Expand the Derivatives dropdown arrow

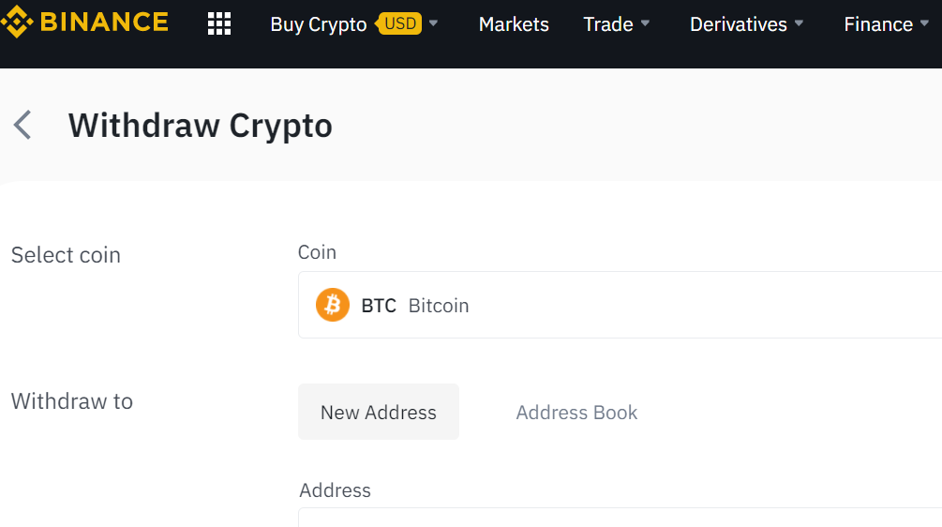(799, 23)
